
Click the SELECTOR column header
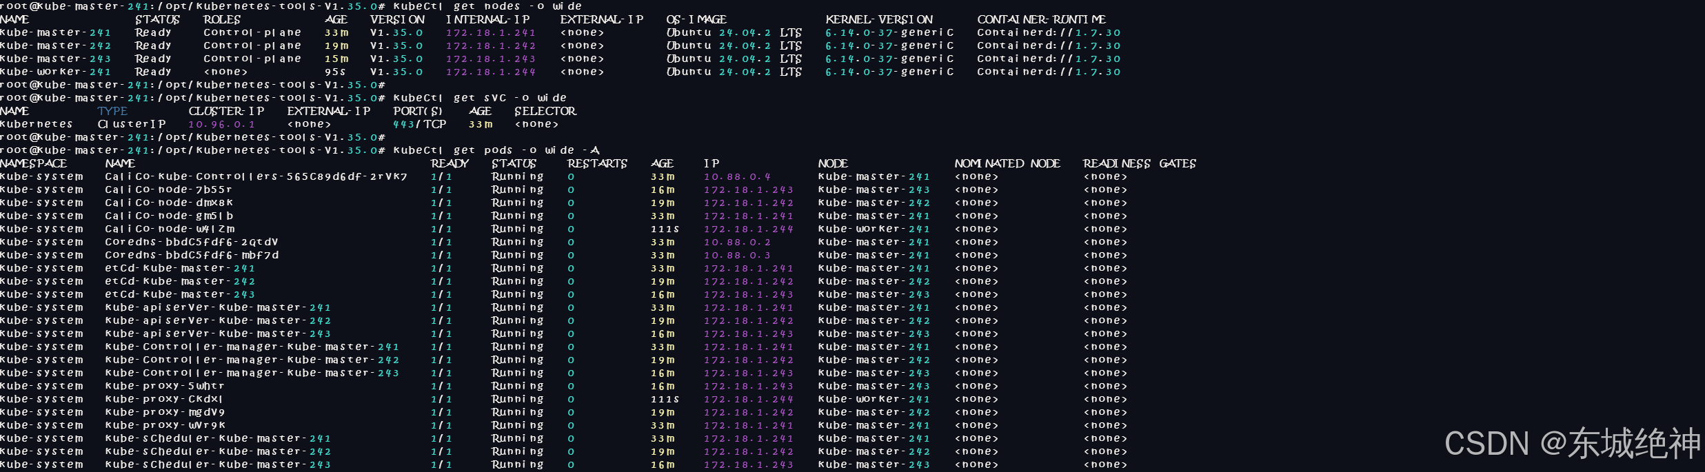tap(545, 112)
